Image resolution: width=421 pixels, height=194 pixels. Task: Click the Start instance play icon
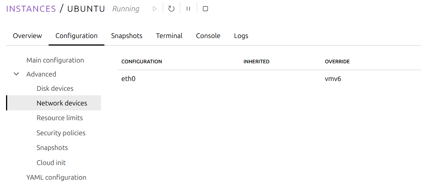155,9
